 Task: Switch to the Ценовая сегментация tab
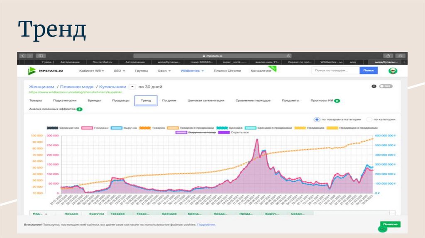(206, 100)
